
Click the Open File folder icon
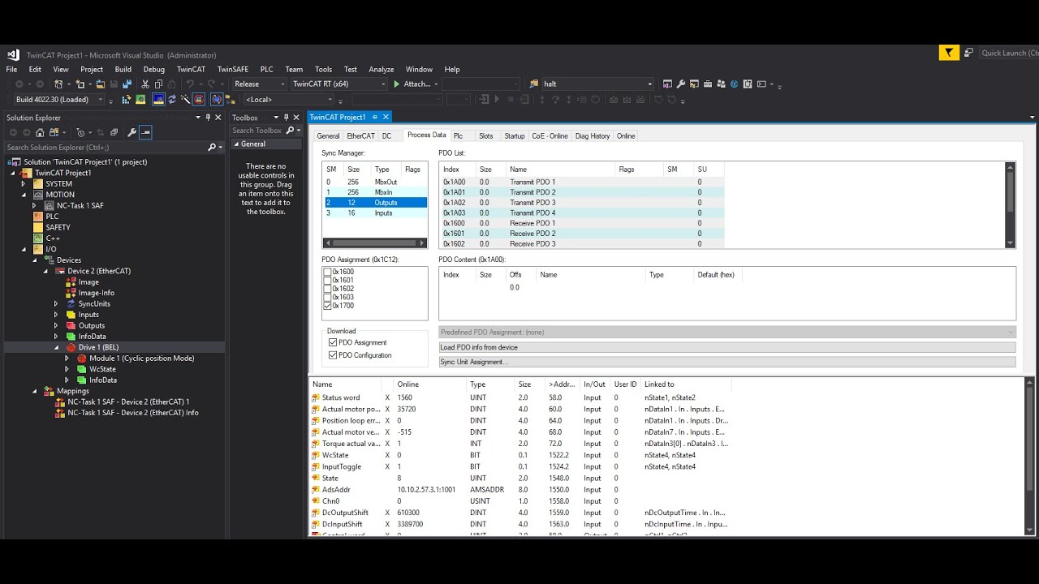coord(101,84)
